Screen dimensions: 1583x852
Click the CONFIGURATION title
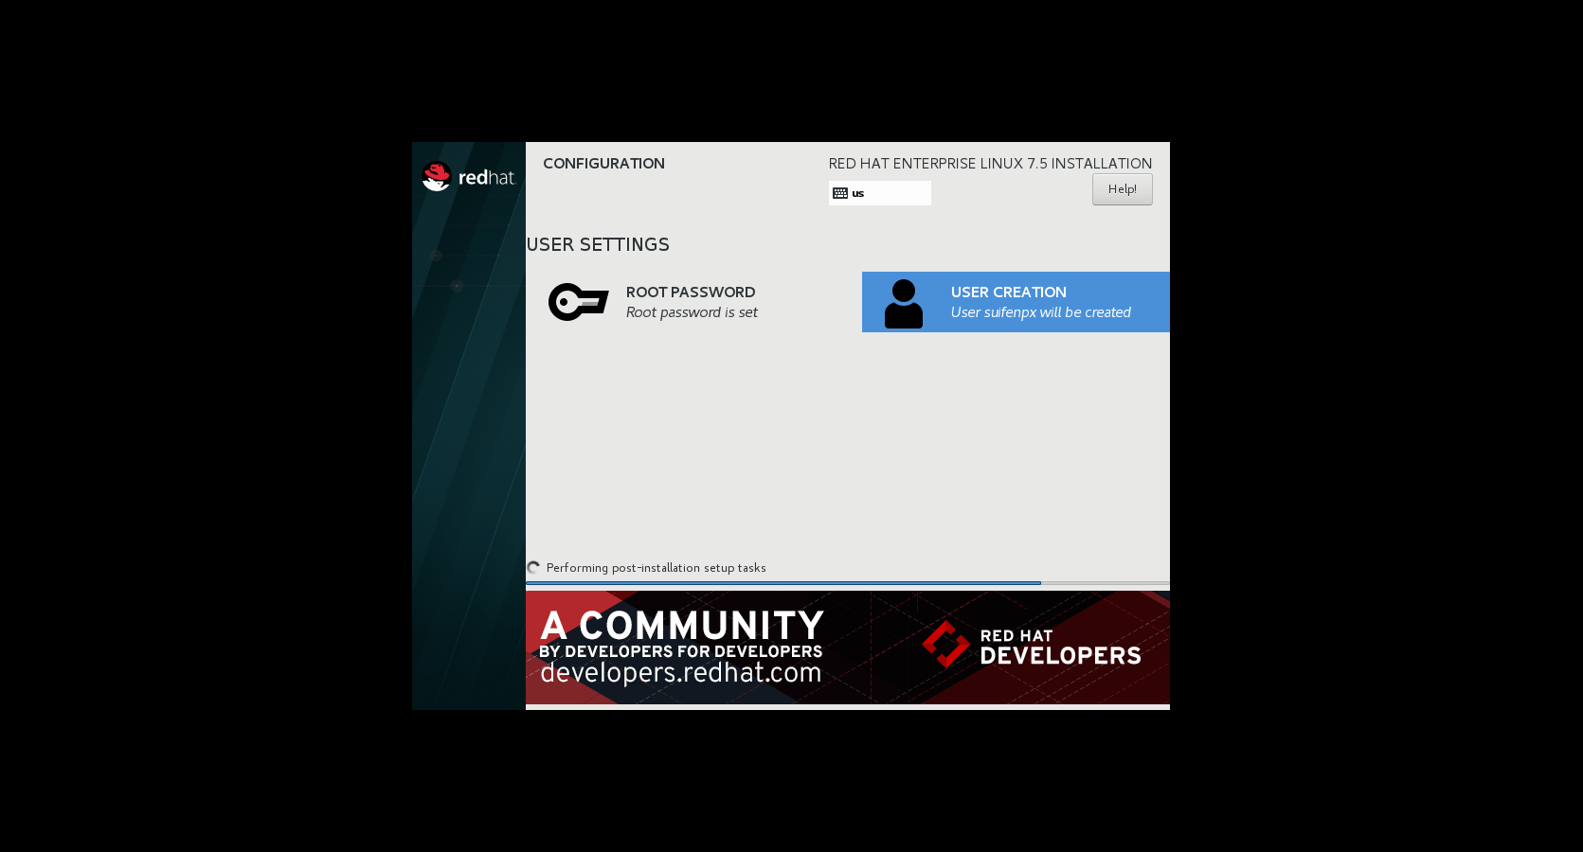click(x=603, y=164)
